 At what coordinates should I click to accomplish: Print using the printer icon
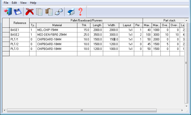coord(71,12)
